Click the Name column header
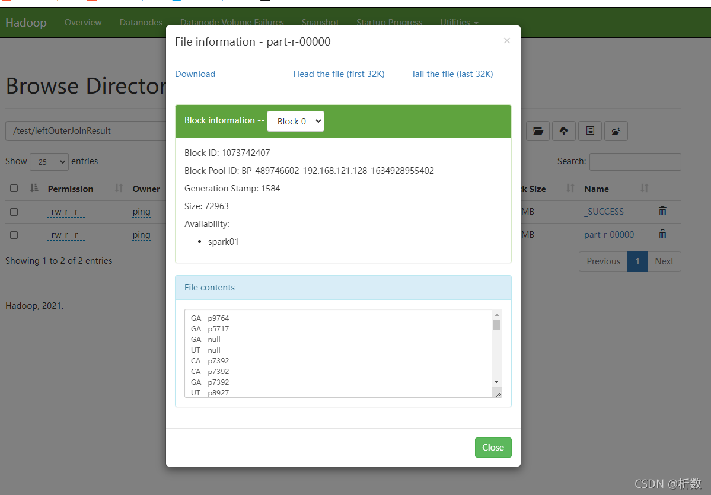The height and width of the screenshot is (495, 711). (x=597, y=189)
